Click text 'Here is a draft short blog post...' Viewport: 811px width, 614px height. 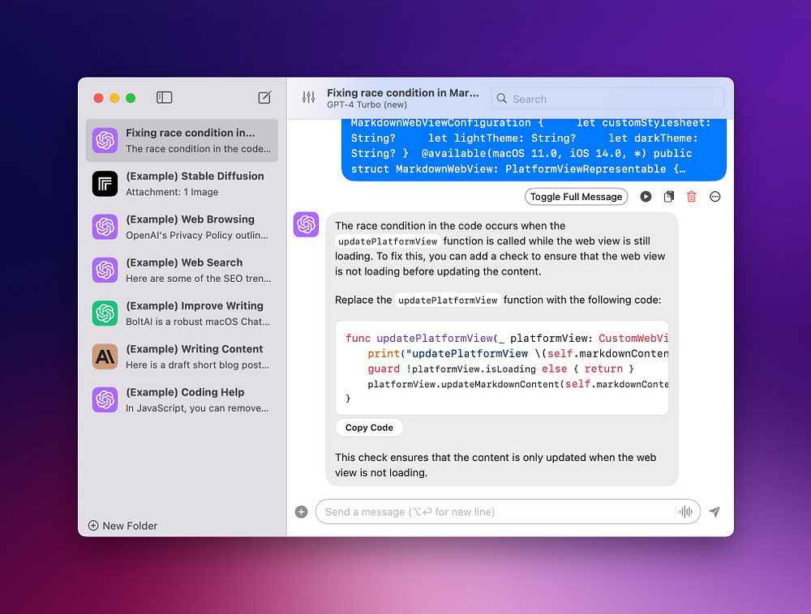pyautogui.click(x=198, y=365)
